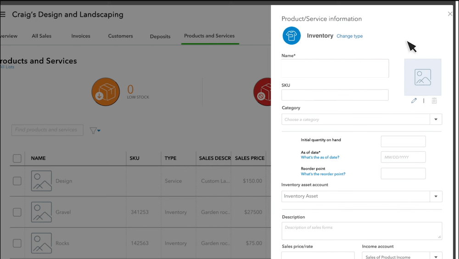The image size is (459, 259).
Task: Expand the Income account dropdown arrow
Action: point(436,257)
